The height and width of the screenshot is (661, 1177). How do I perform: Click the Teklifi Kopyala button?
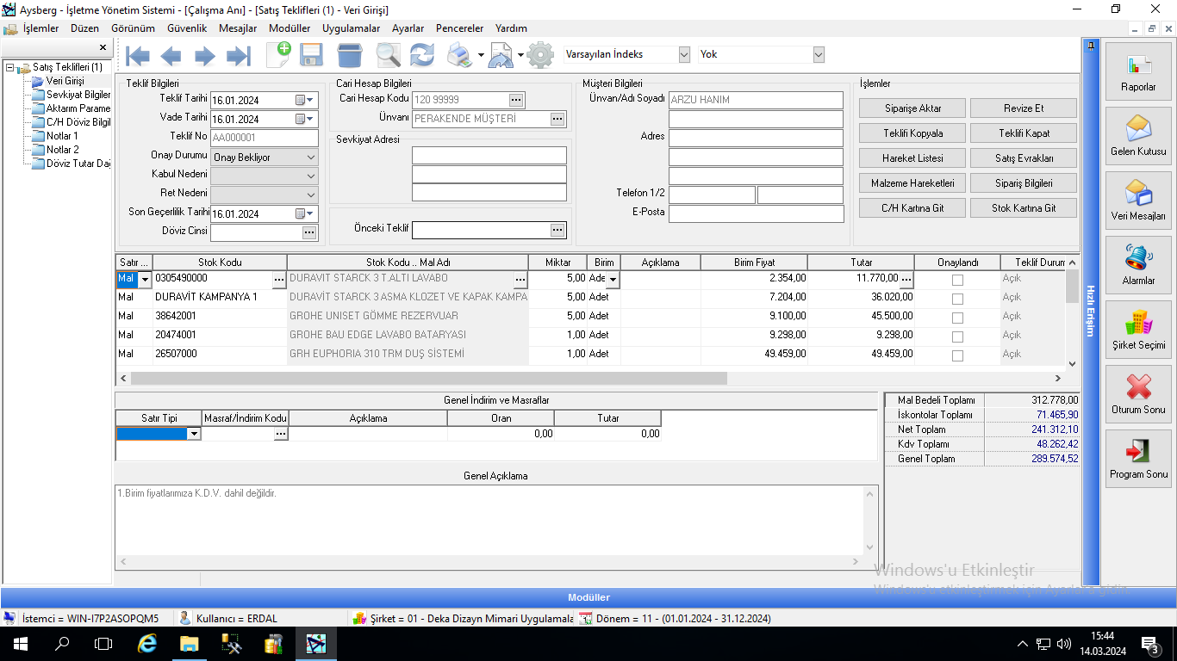coord(912,133)
